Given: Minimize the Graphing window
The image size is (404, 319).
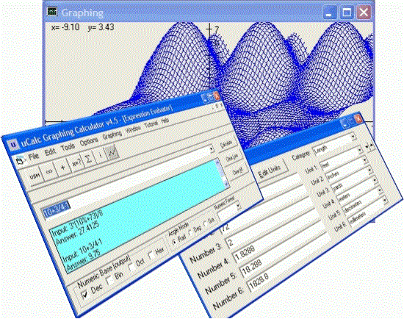Looking at the screenshot, I should point(330,12).
